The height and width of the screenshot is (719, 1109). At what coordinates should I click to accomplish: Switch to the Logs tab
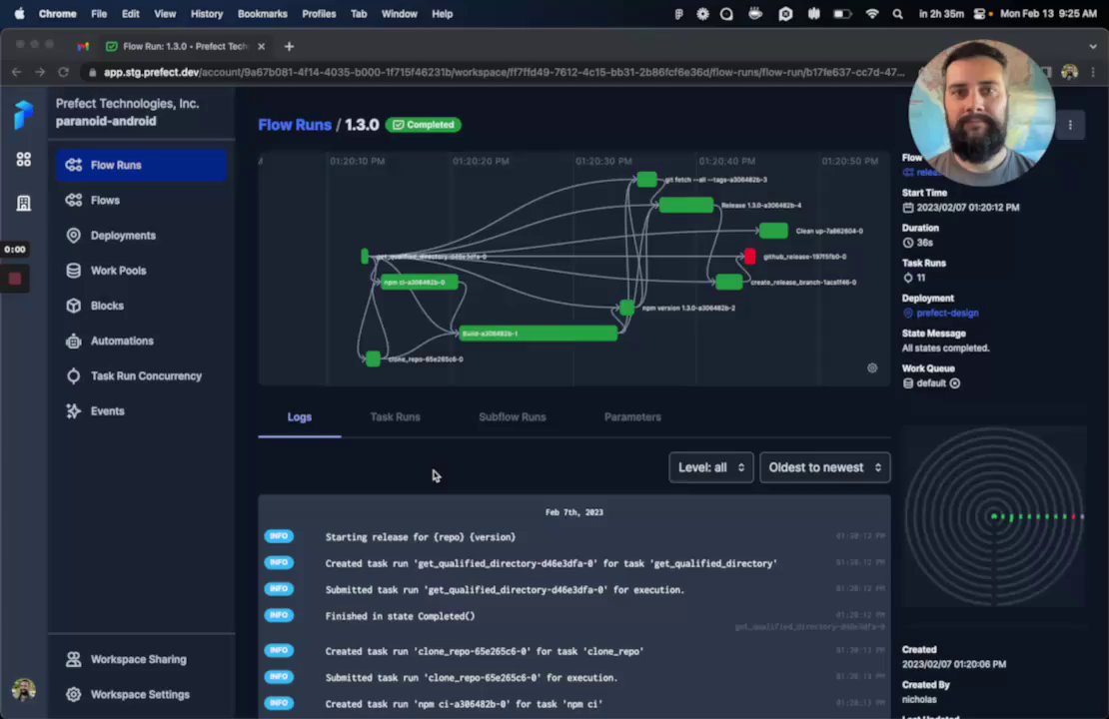(299, 417)
